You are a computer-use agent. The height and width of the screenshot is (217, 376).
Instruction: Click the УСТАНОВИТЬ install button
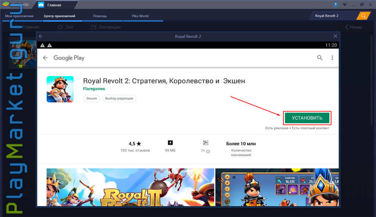pyautogui.click(x=307, y=118)
